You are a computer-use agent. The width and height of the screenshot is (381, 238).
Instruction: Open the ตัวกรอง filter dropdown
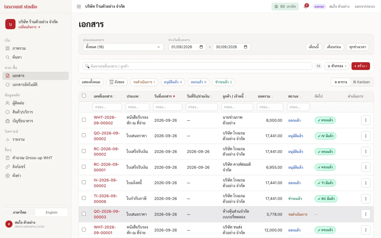coord(337,66)
